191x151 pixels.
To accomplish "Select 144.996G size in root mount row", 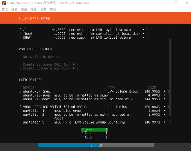I will coord(58,30).
